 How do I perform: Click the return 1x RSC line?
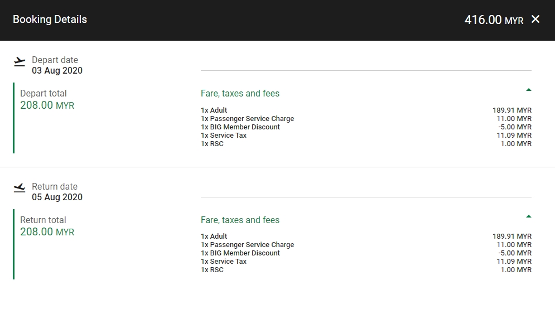point(212,270)
